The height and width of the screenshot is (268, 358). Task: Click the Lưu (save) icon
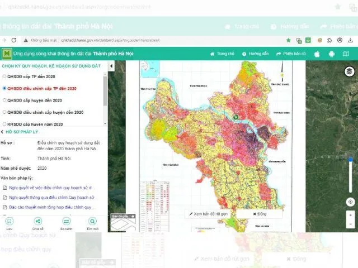click(10, 221)
